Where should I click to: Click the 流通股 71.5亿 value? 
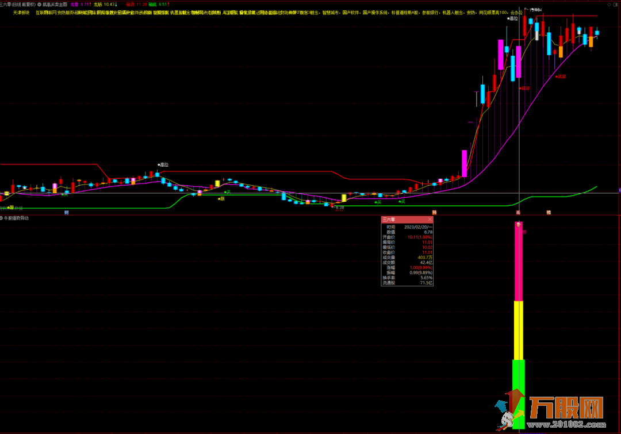click(426, 283)
